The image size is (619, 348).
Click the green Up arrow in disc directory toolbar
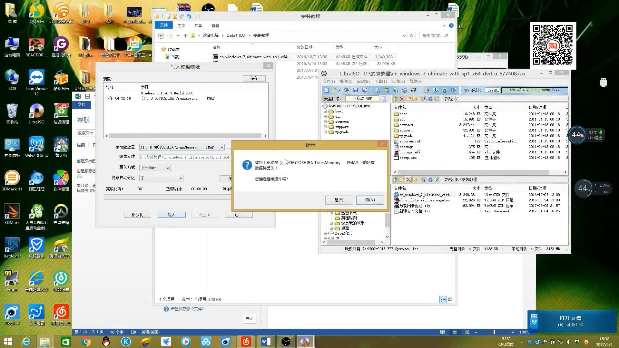click(x=396, y=99)
